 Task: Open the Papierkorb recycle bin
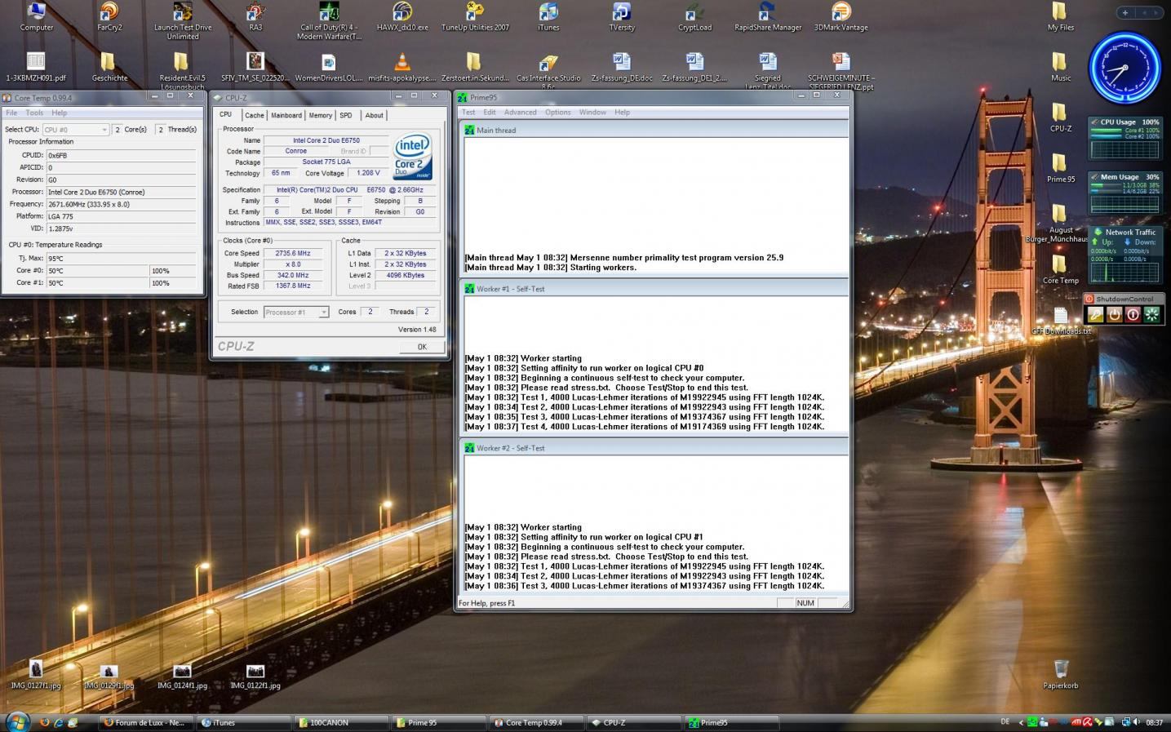point(1060,671)
